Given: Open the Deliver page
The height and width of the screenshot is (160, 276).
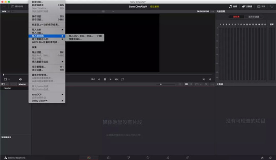Looking at the screenshot, I should [187, 158].
